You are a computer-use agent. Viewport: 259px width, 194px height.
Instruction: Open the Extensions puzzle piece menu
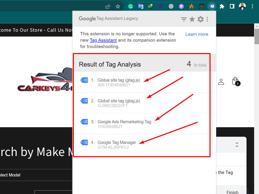click(222, 6)
